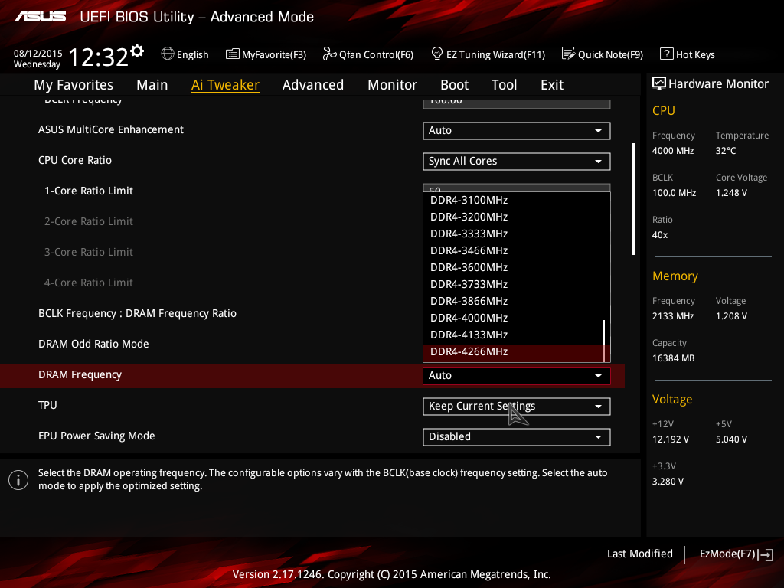Click DRAM frequency list scrollbar thumb
The width and height of the screenshot is (784, 588).
click(x=603, y=341)
